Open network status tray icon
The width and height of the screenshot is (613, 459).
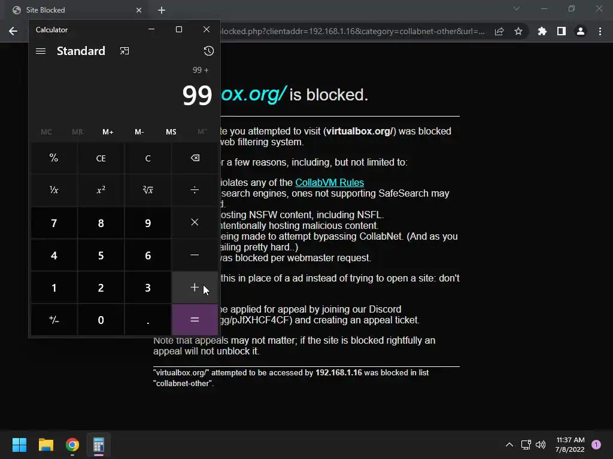coord(526,445)
